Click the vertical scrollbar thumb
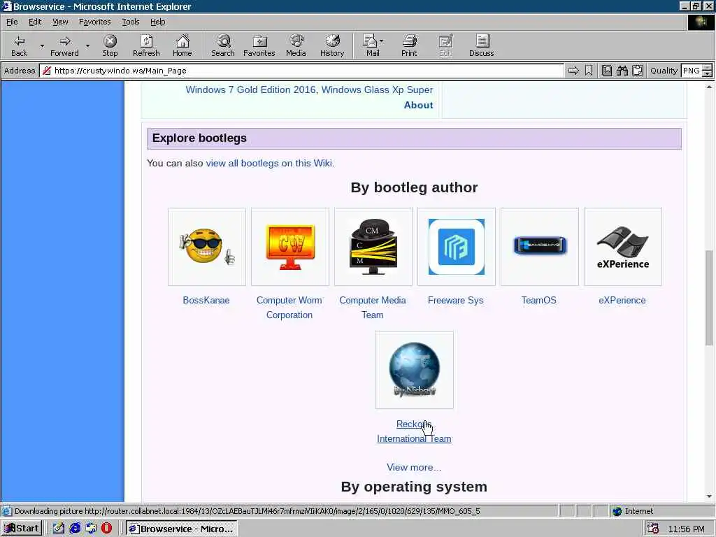Viewport: 716px width, 537px height. [x=709, y=298]
